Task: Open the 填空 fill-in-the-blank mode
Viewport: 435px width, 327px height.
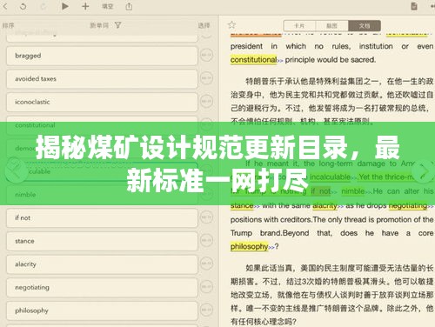Action: click(x=108, y=6)
